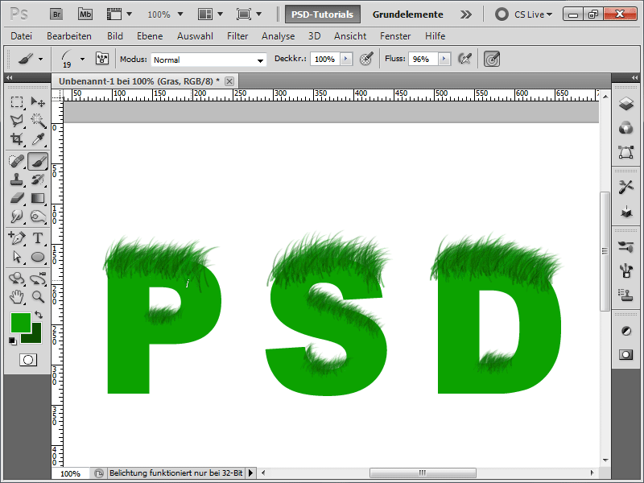Select the Unbenannt-1 document tab

tap(145, 81)
